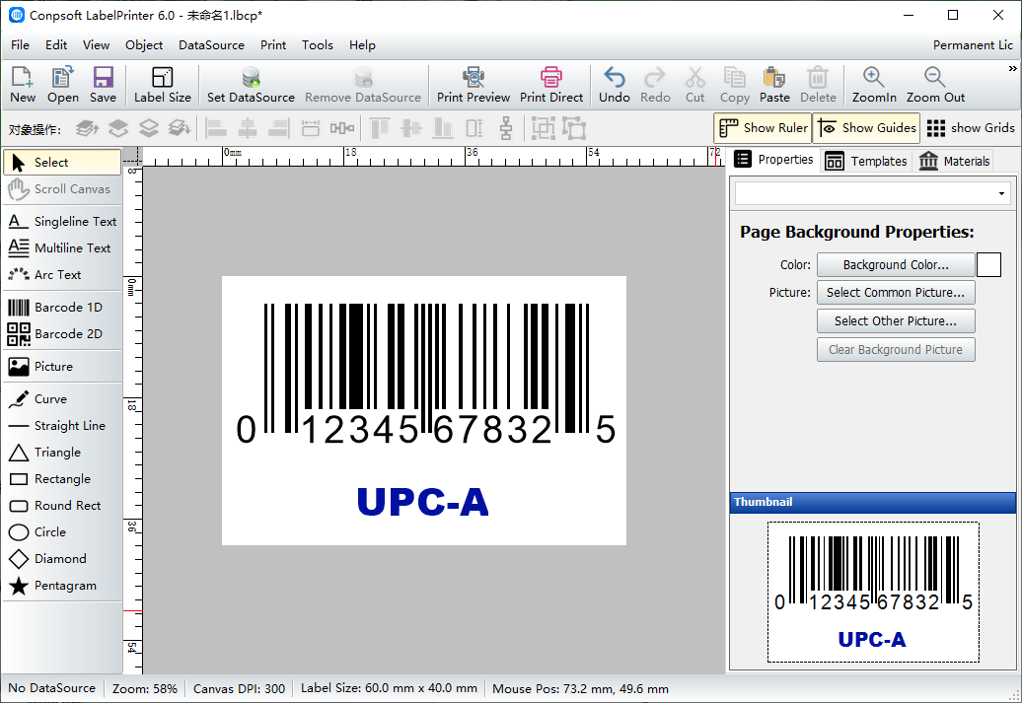Select the Barcode 1D tool
This screenshot has height=703, width=1022.
[62, 307]
